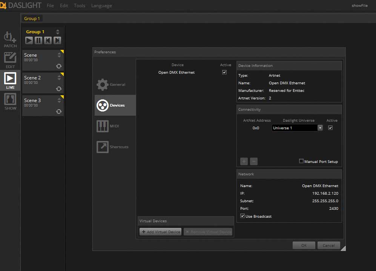Open the File menu

tap(50, 5)
